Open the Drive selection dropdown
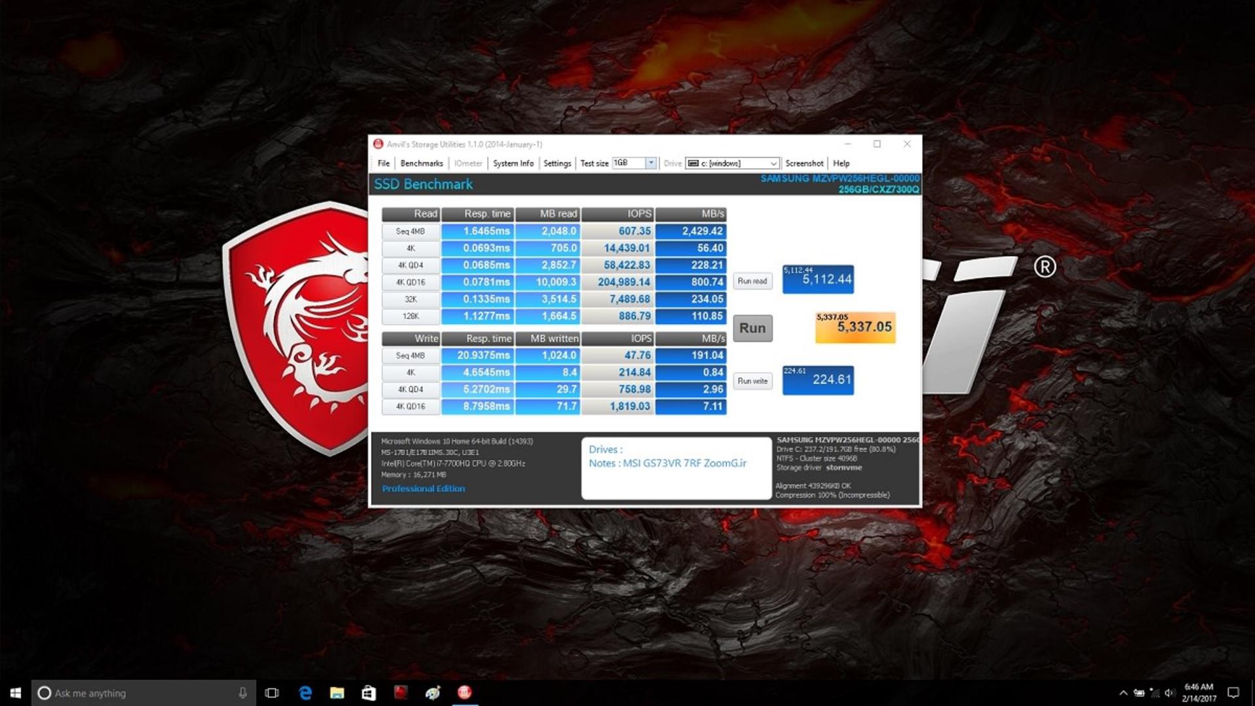 pyautogui.click(x=732, y=163)
